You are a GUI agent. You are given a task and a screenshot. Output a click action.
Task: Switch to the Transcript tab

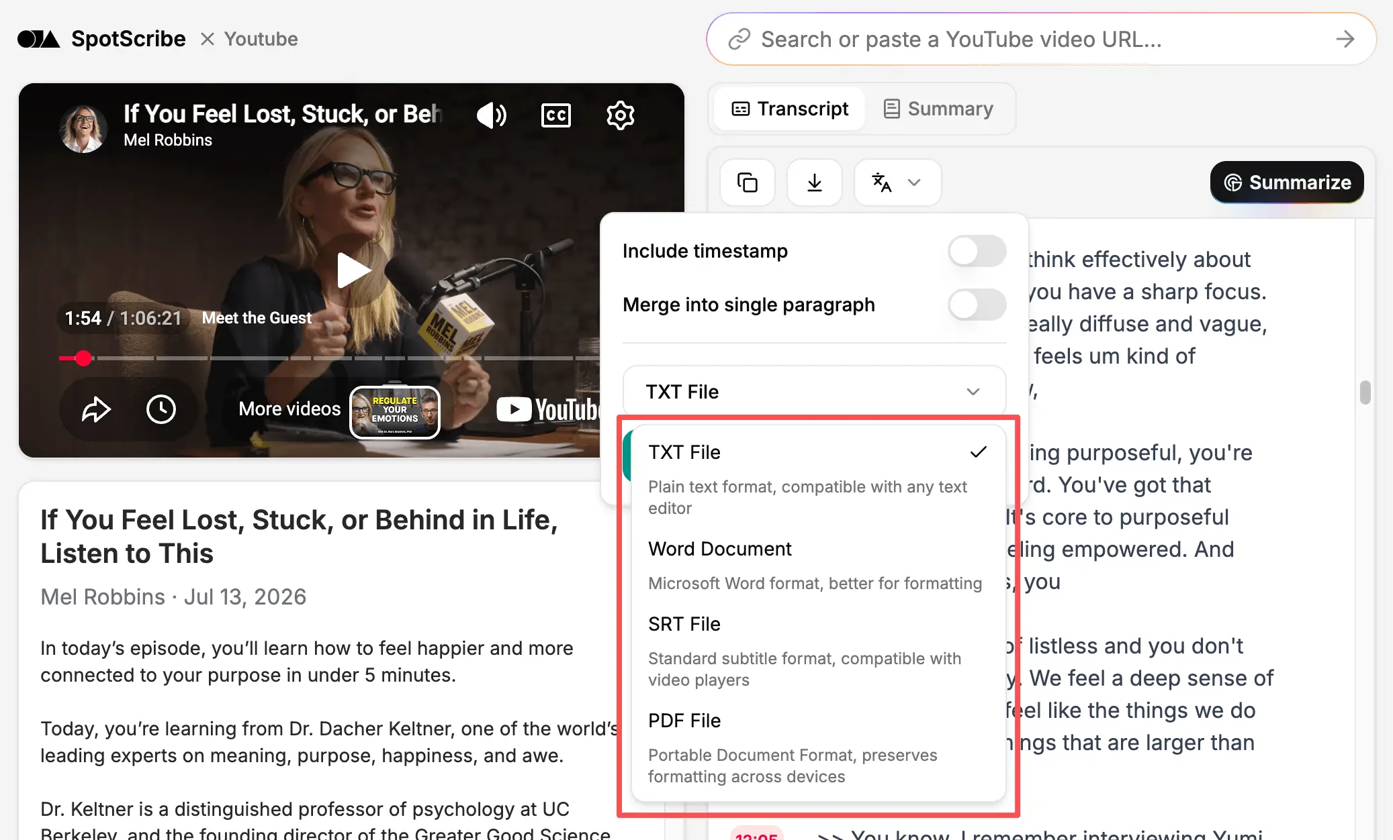[790, 109]
